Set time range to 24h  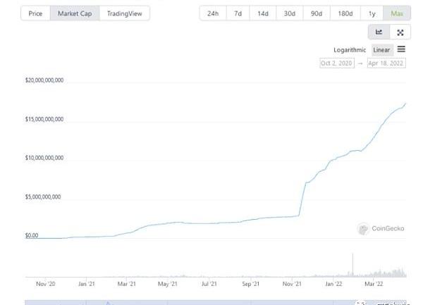tap(213, 13)
